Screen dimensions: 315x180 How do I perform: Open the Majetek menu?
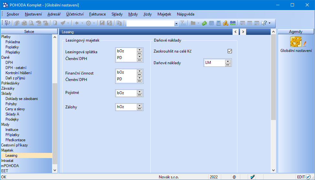point(164,14)
